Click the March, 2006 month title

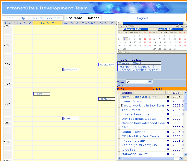point(170,29)
